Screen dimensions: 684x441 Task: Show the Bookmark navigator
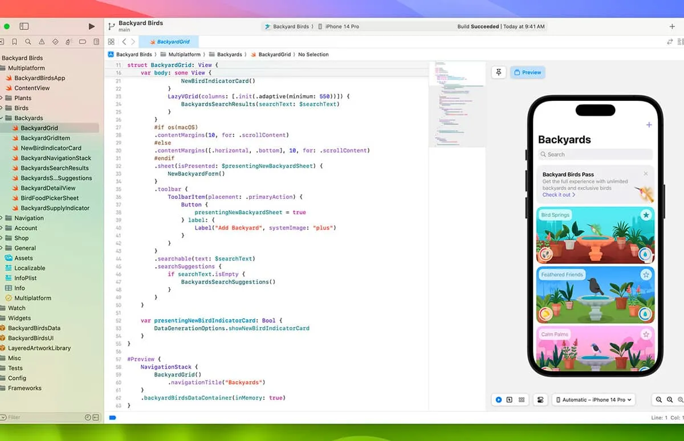[x=14, y=42]
